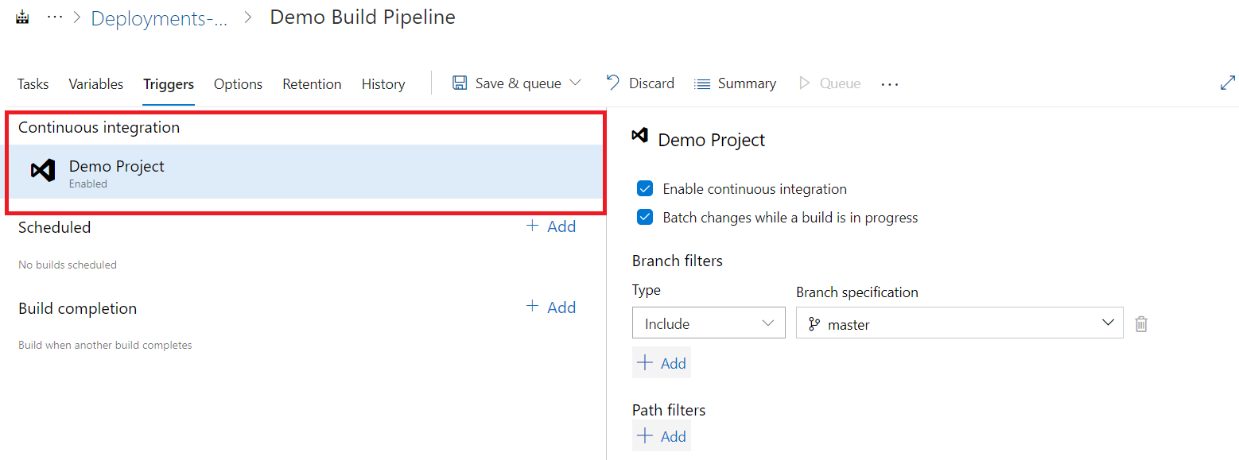The width and height of the screenshot is (1239, 460).
Task: Click 'Build when another build completes' text
Action: coord(105,345)
